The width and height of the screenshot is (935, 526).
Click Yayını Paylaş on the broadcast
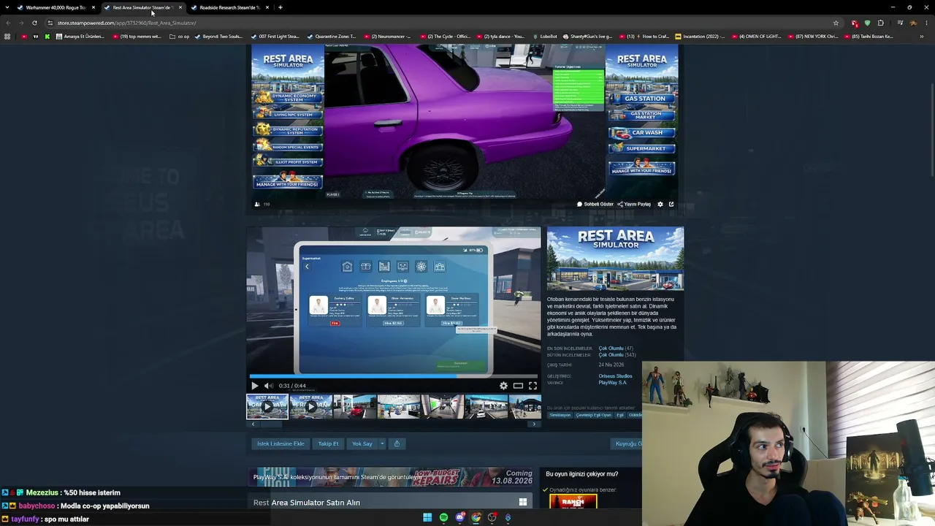coord(634,205)
